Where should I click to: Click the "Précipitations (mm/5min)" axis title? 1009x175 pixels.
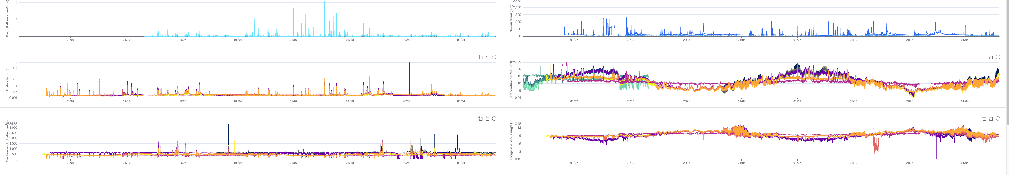[x=7, y=18]
